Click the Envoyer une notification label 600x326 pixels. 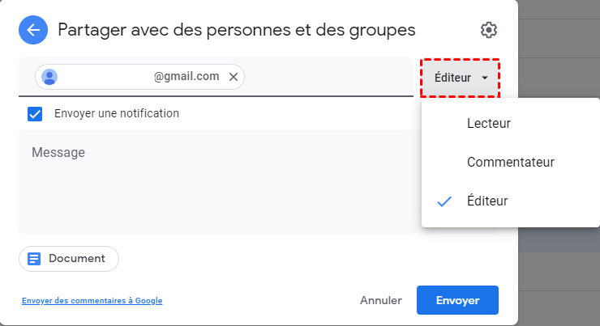[x=117, y=114]
